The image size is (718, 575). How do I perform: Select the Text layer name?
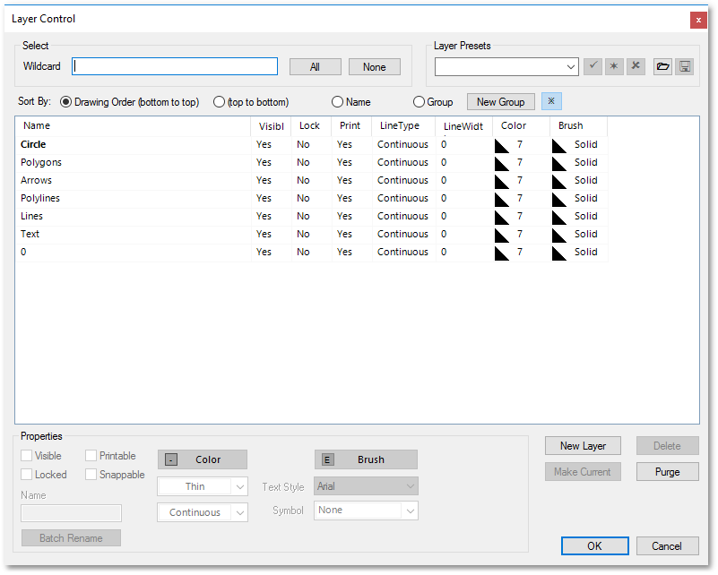point(30,234)
